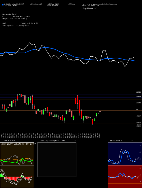Click the SI 14/3 values line
The width and height of the screenshot is (142, 188).
[22, 17]
